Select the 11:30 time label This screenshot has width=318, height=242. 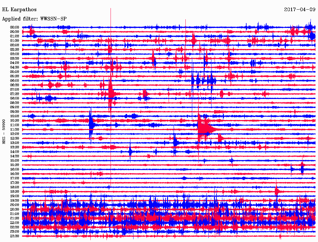15,129
